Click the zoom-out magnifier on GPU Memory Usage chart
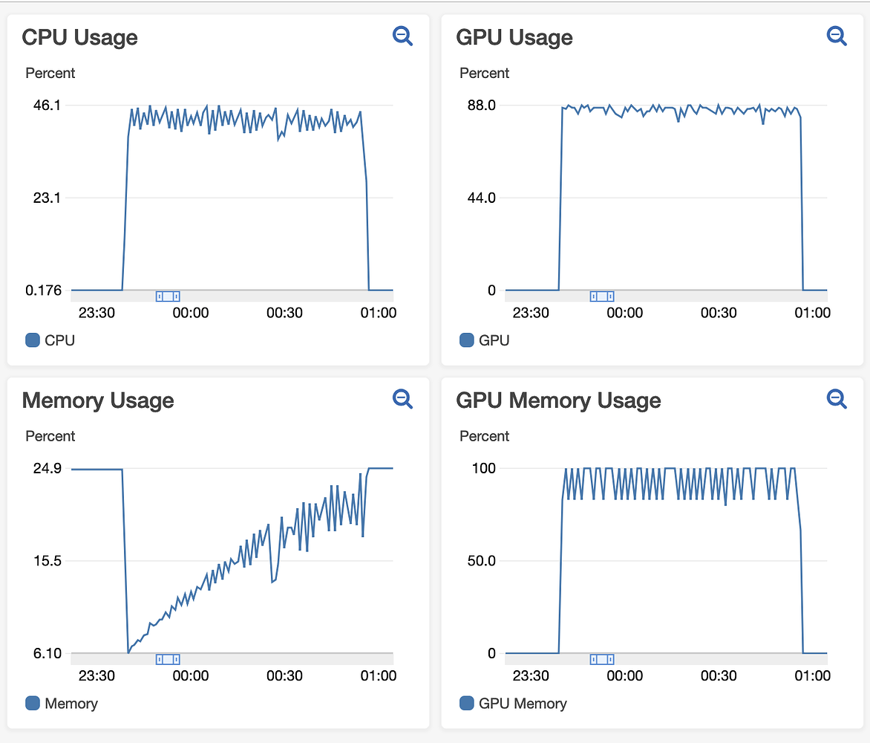Screen dimensions: 870x743 pyautogui.click(x=837, y=399)
